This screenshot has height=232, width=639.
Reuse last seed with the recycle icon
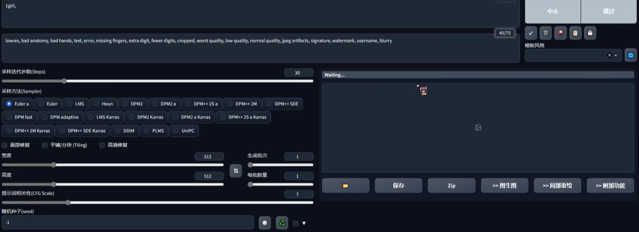point(282,223)
